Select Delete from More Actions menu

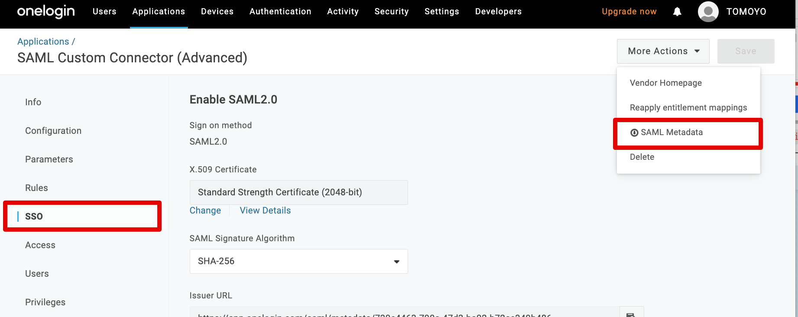coord(642,157)
